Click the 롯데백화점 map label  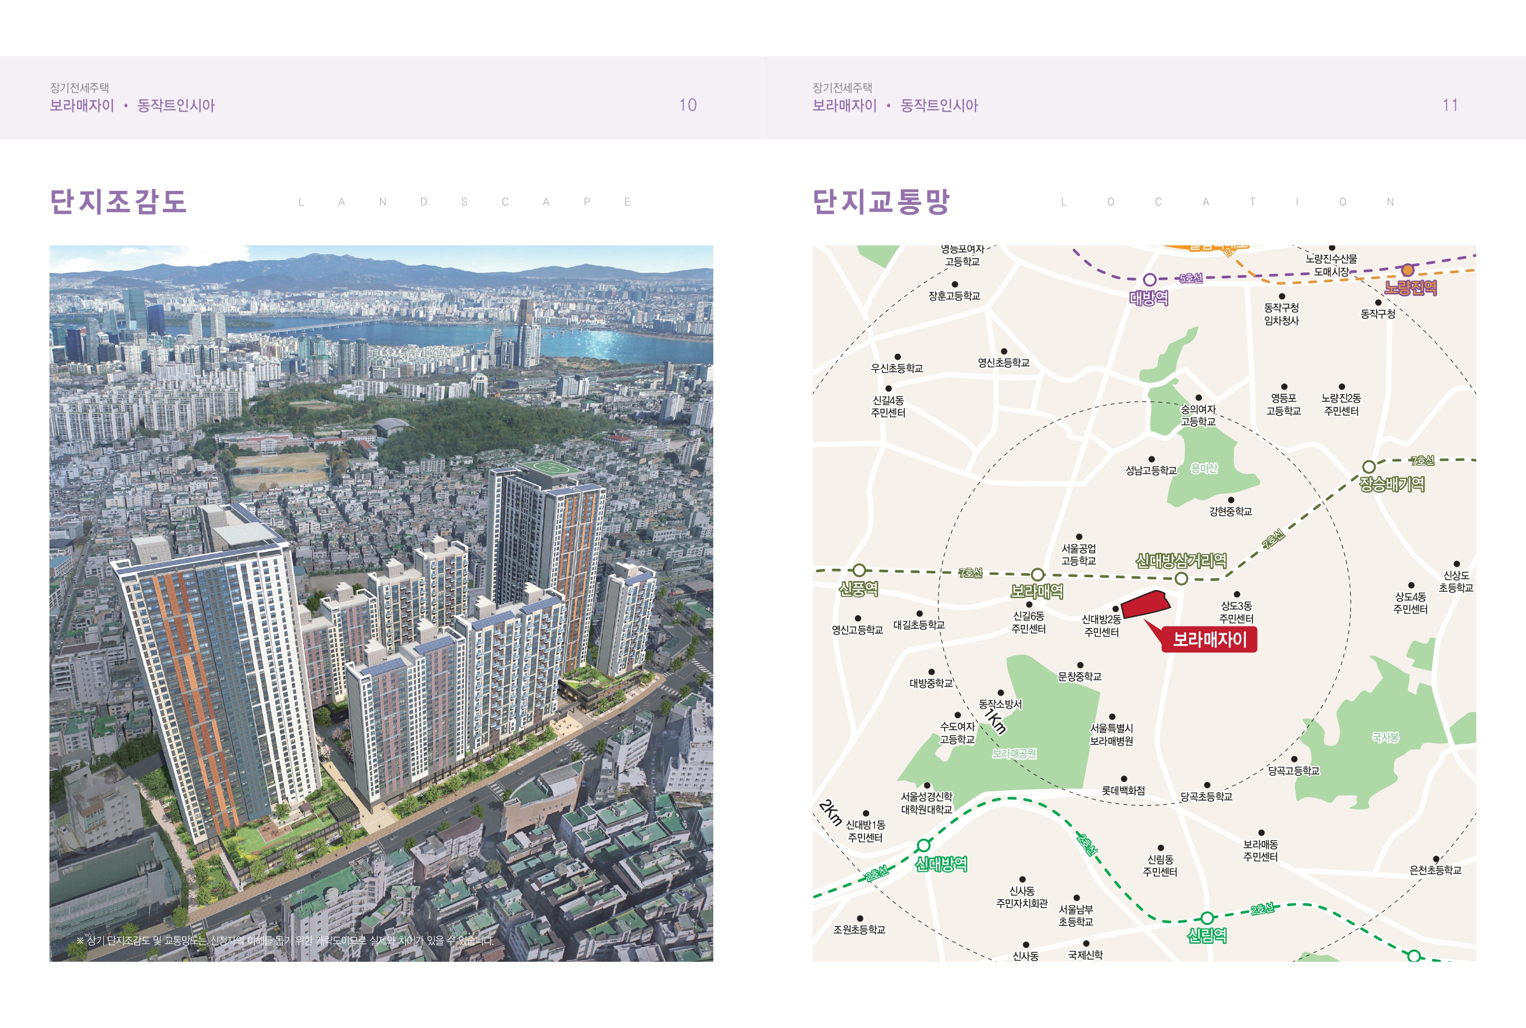pyautogui.click(x=1123, y=790)
